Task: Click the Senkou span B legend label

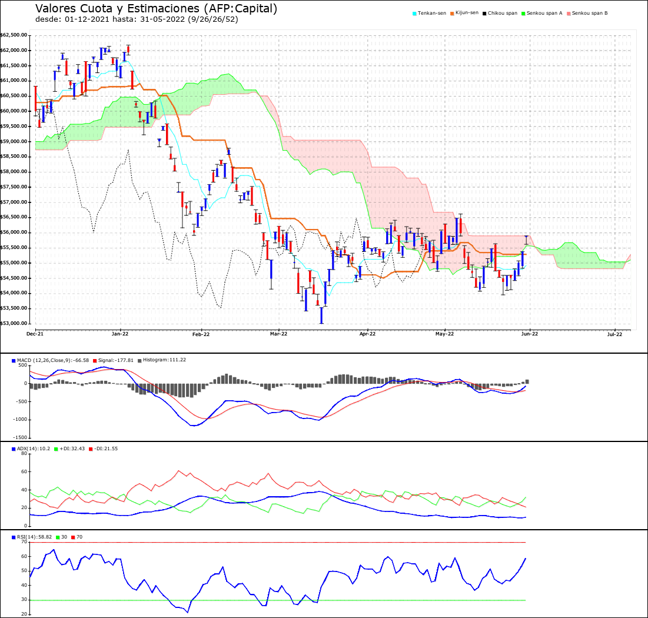Action: (590, 13)
